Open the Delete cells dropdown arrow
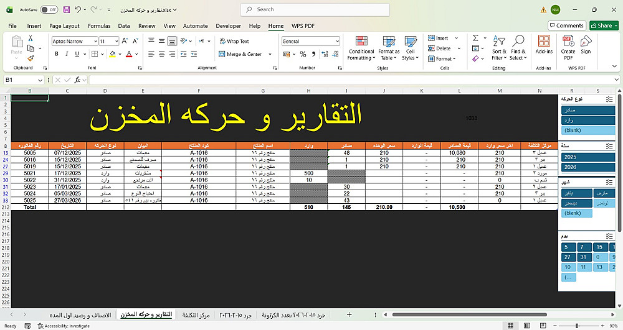This screenshot has height=330, width=623. pyautogui.click(x=459, y=48)
